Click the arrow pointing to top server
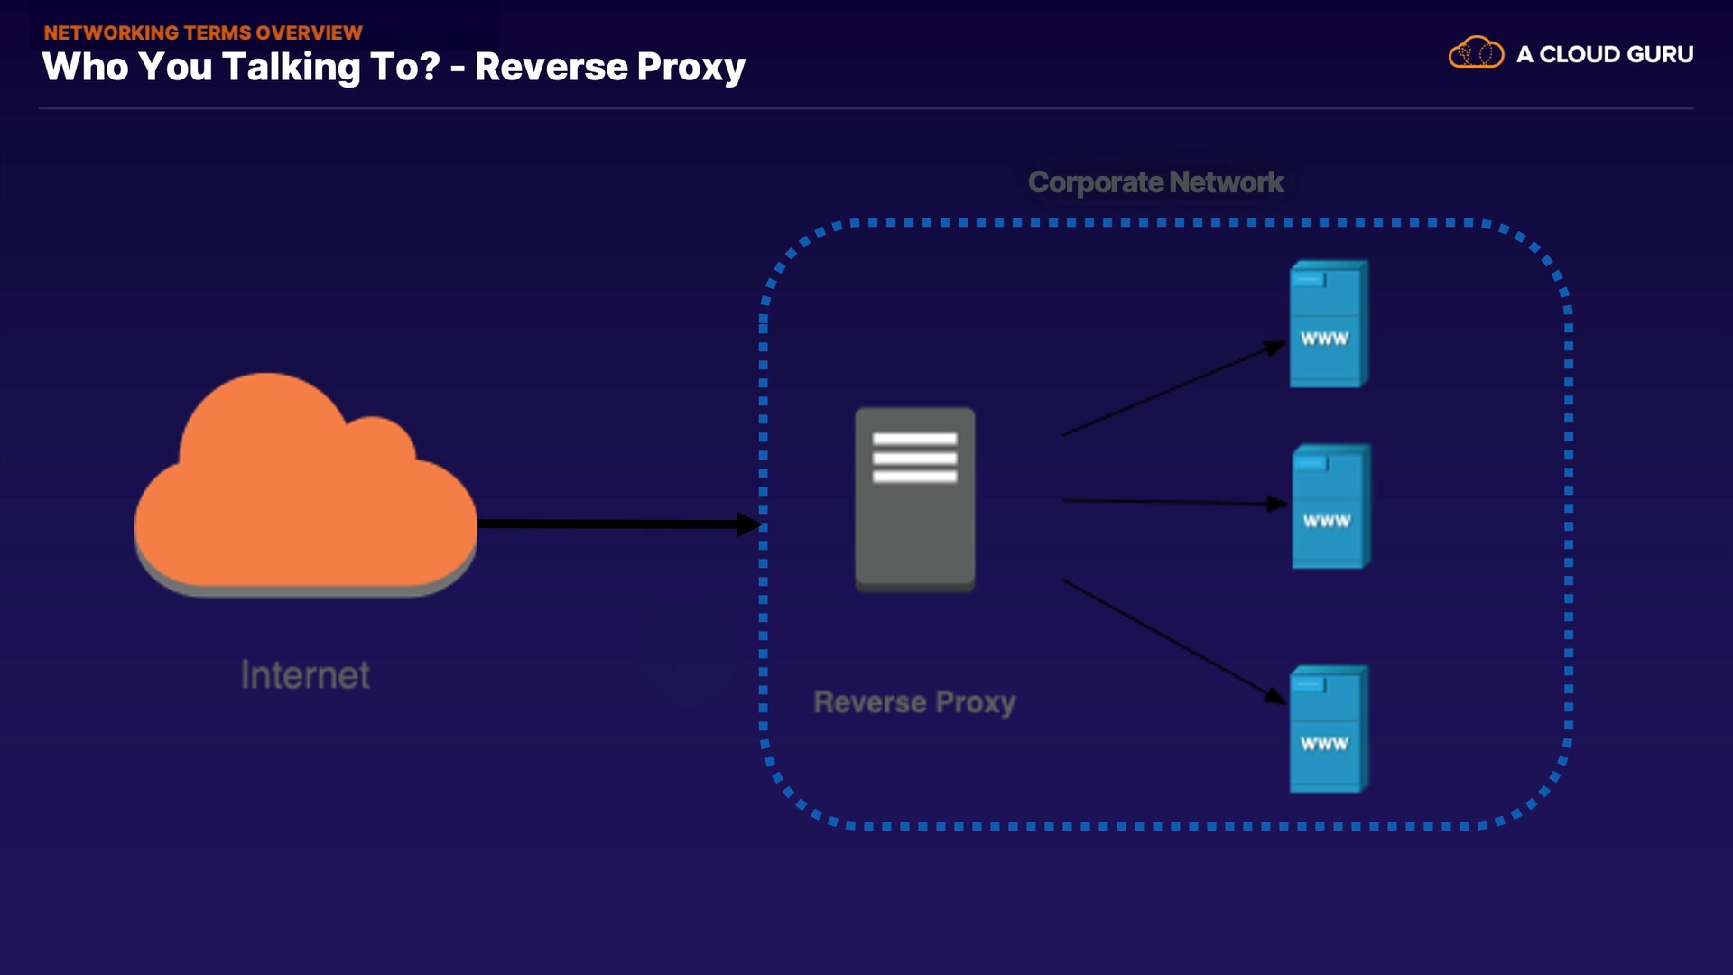This screenshot has height=975, width=1733. pyautogui.click(x=1173, y=390)
